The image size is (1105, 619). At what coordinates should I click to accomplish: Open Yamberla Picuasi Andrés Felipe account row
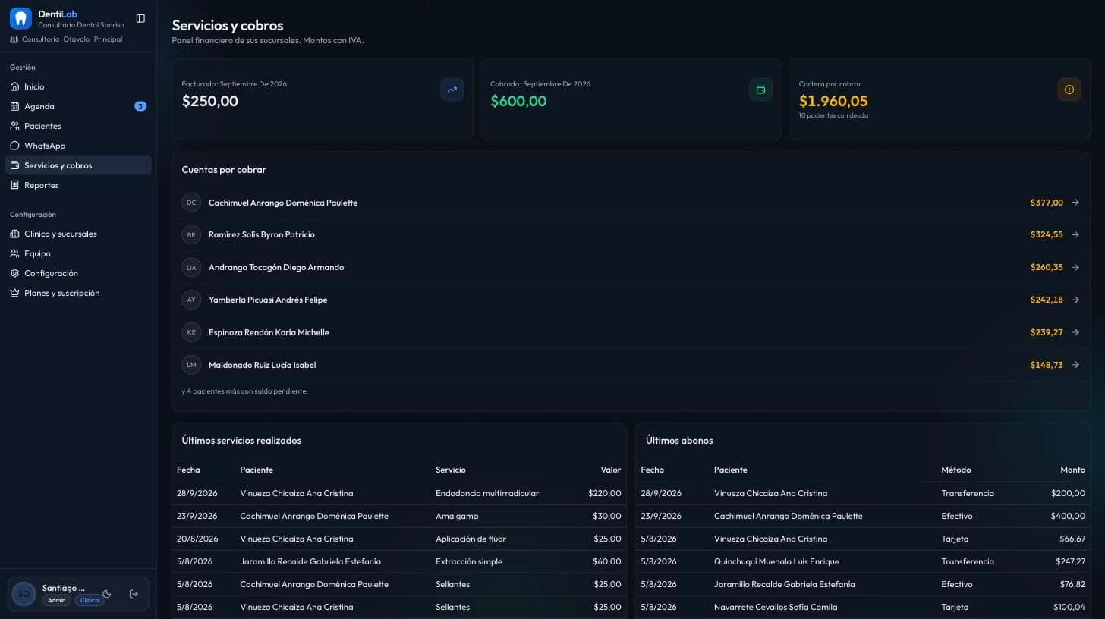[631, 300]
